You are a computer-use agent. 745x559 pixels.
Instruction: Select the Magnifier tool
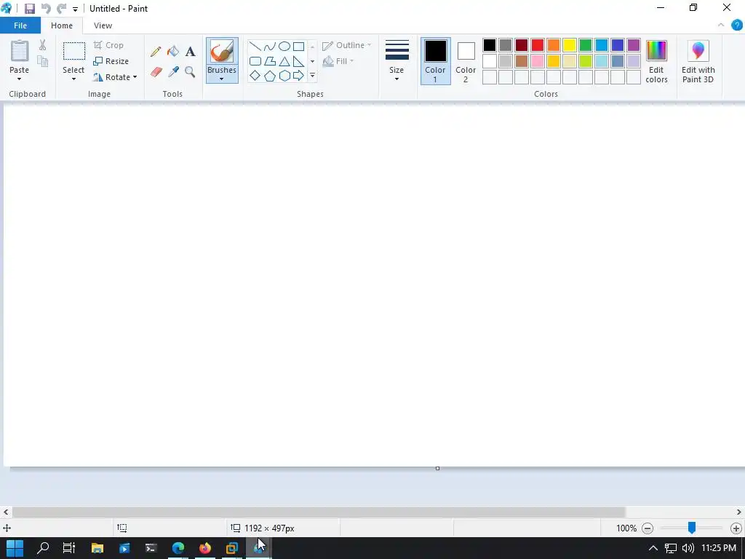coord(190,72)
